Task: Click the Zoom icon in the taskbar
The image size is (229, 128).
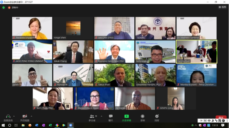Action: click(x=70, y=125)
